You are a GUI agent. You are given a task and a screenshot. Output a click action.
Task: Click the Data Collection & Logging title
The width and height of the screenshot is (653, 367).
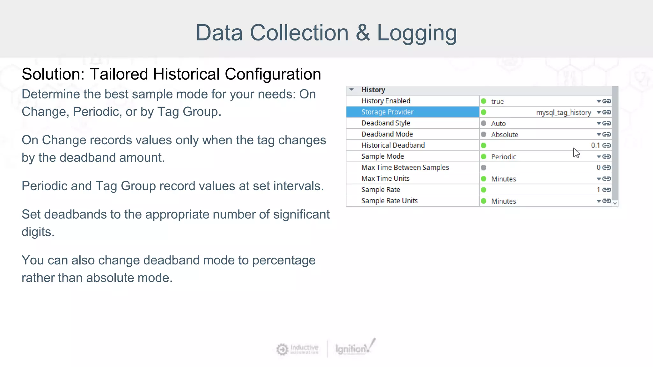[x=326, y=32]
